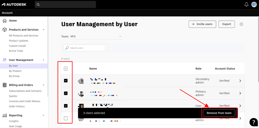Open the notifications bell

click(x=246, y=4)
